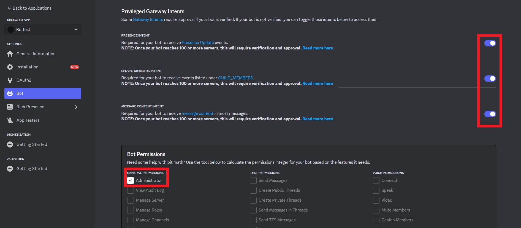Enable the Manage Channels checkbox
Screen dimensions: 521x228
131,220
